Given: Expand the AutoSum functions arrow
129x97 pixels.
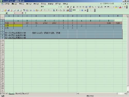Looking at the screenshot, I should point(59,10).
